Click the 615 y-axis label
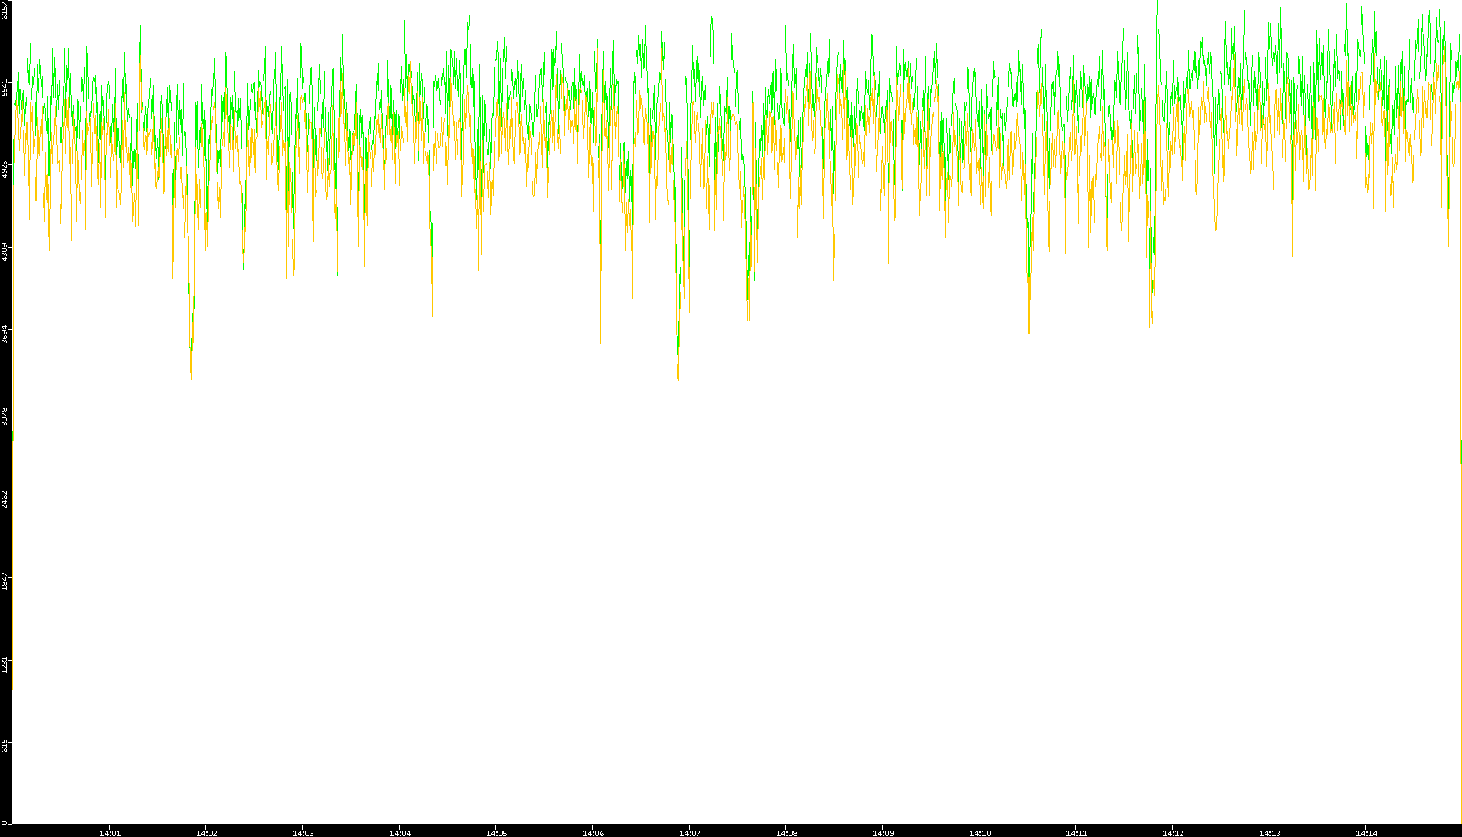The height and width of the screenshot is (837, 1462). pos(6,746)
